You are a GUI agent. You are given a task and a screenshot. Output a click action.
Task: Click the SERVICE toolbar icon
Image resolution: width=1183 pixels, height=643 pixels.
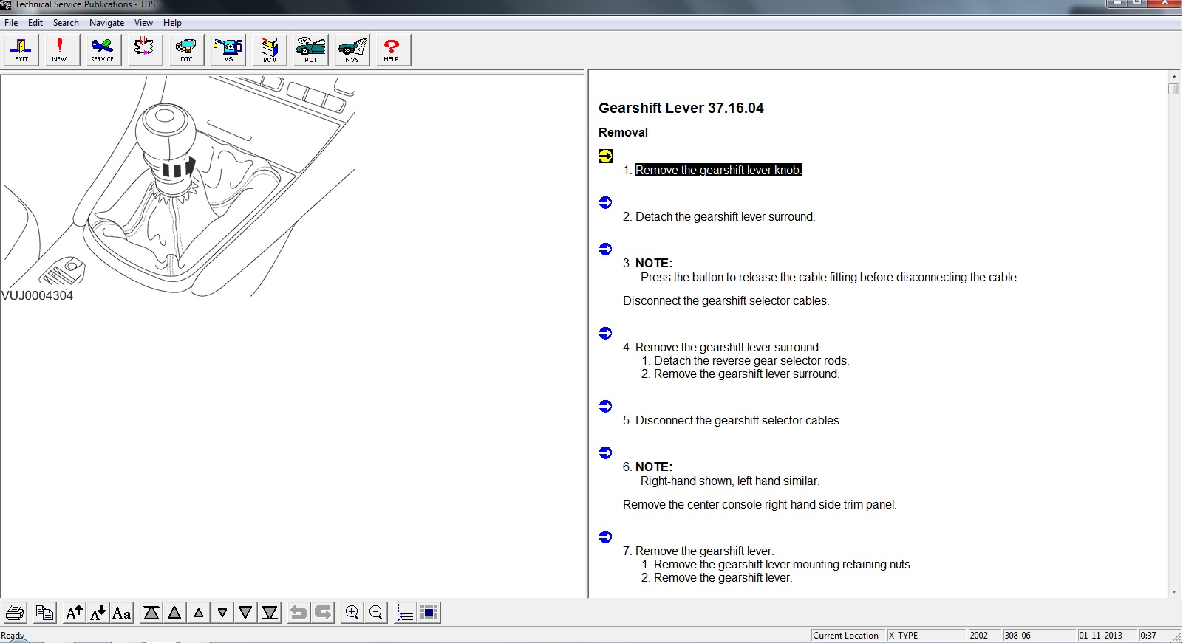102,50
